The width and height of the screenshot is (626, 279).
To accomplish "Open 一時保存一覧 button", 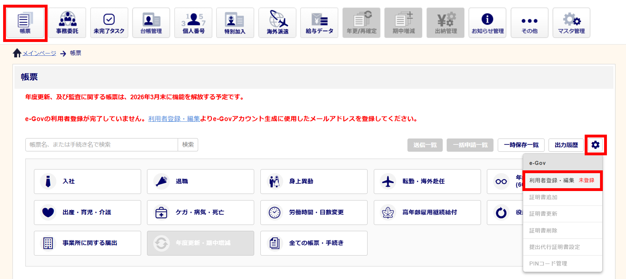I will point(521,145).
